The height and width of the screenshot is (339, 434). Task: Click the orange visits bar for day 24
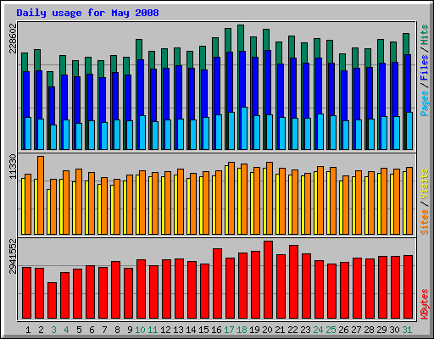(320, 200)
